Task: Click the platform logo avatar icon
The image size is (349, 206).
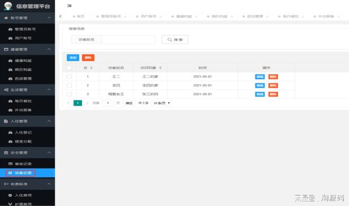Action: pos(8,6)
